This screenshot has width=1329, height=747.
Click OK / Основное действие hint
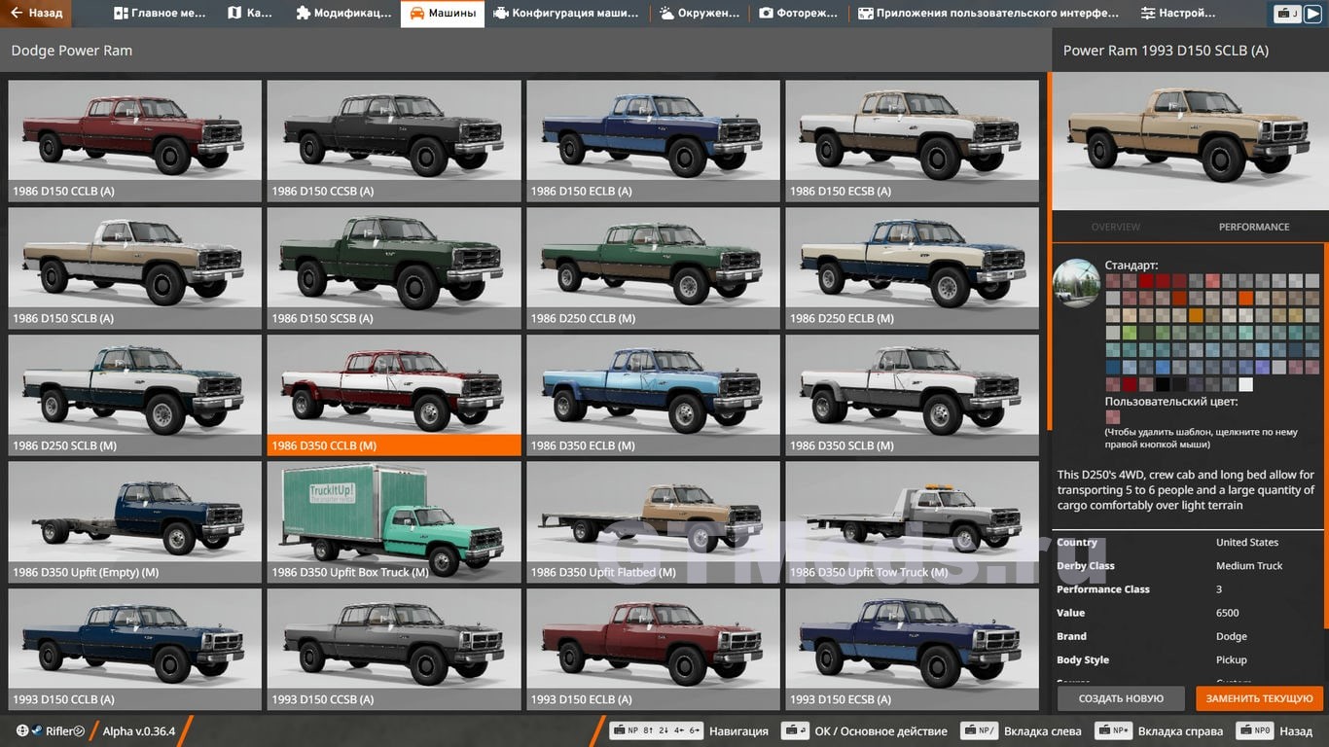click(864, 730)
